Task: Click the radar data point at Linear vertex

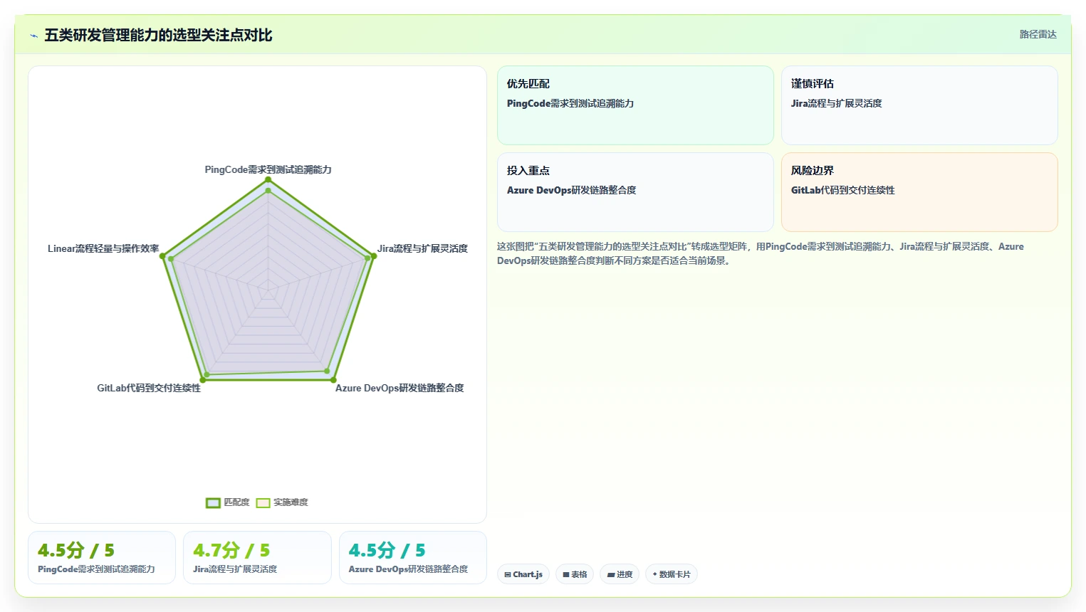Action: tap(162, 255)
